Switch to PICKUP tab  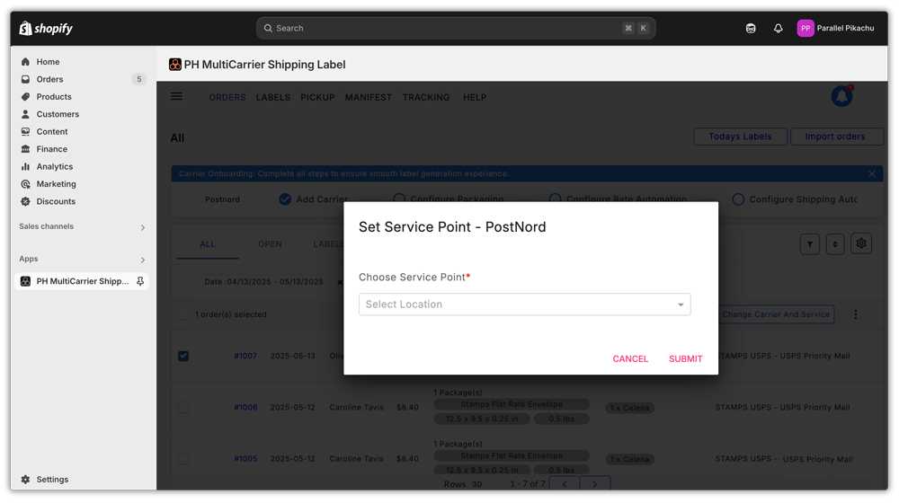[317, 97]
